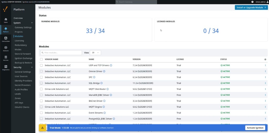
Task: Click the Search Gateway field
Action: tap(136, 2)
